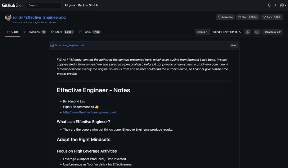Fork this gist
Screen dimensions: 288x168
267,17
